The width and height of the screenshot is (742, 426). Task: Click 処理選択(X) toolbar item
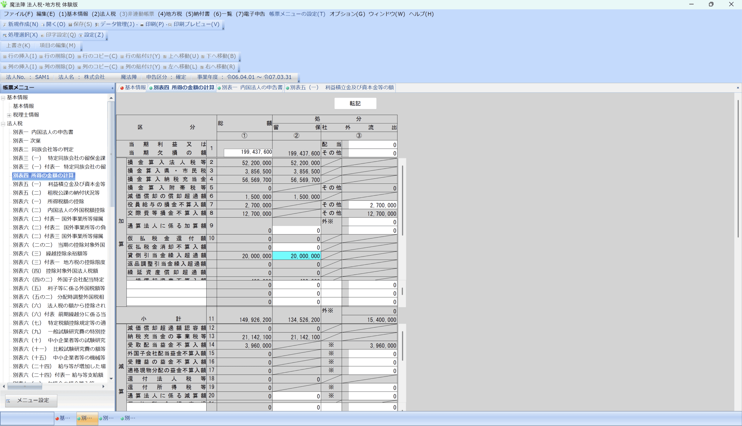(x=20, y=35)
